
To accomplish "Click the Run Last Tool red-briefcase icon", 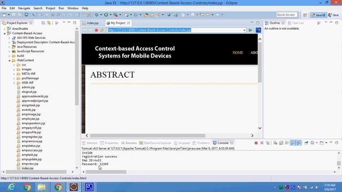I will pos(115,14).
